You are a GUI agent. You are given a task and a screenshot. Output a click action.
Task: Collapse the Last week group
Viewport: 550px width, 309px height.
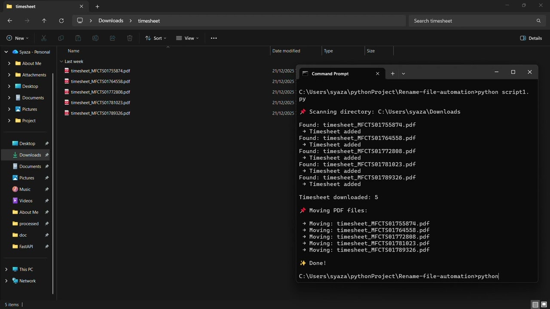(x=61, y=61)
